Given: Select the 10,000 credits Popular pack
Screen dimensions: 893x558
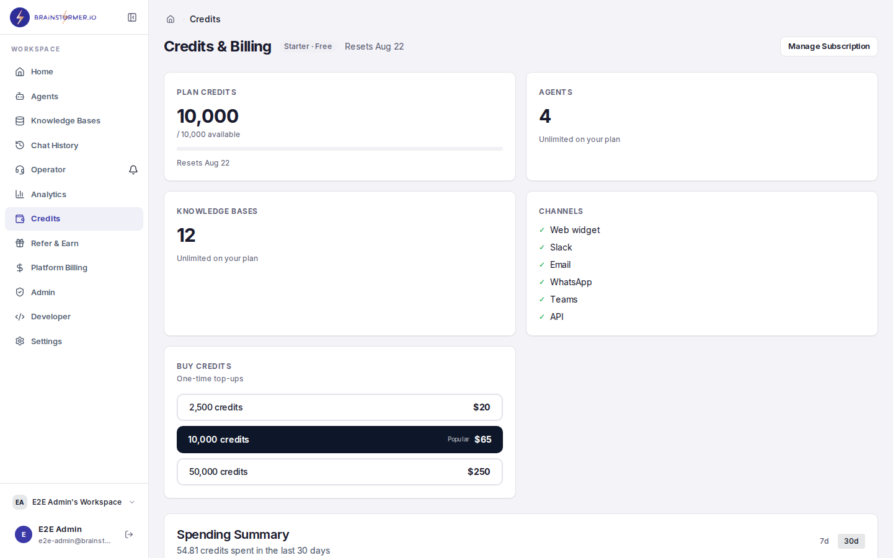Looking at the screenshot, I should coord(340,440).
